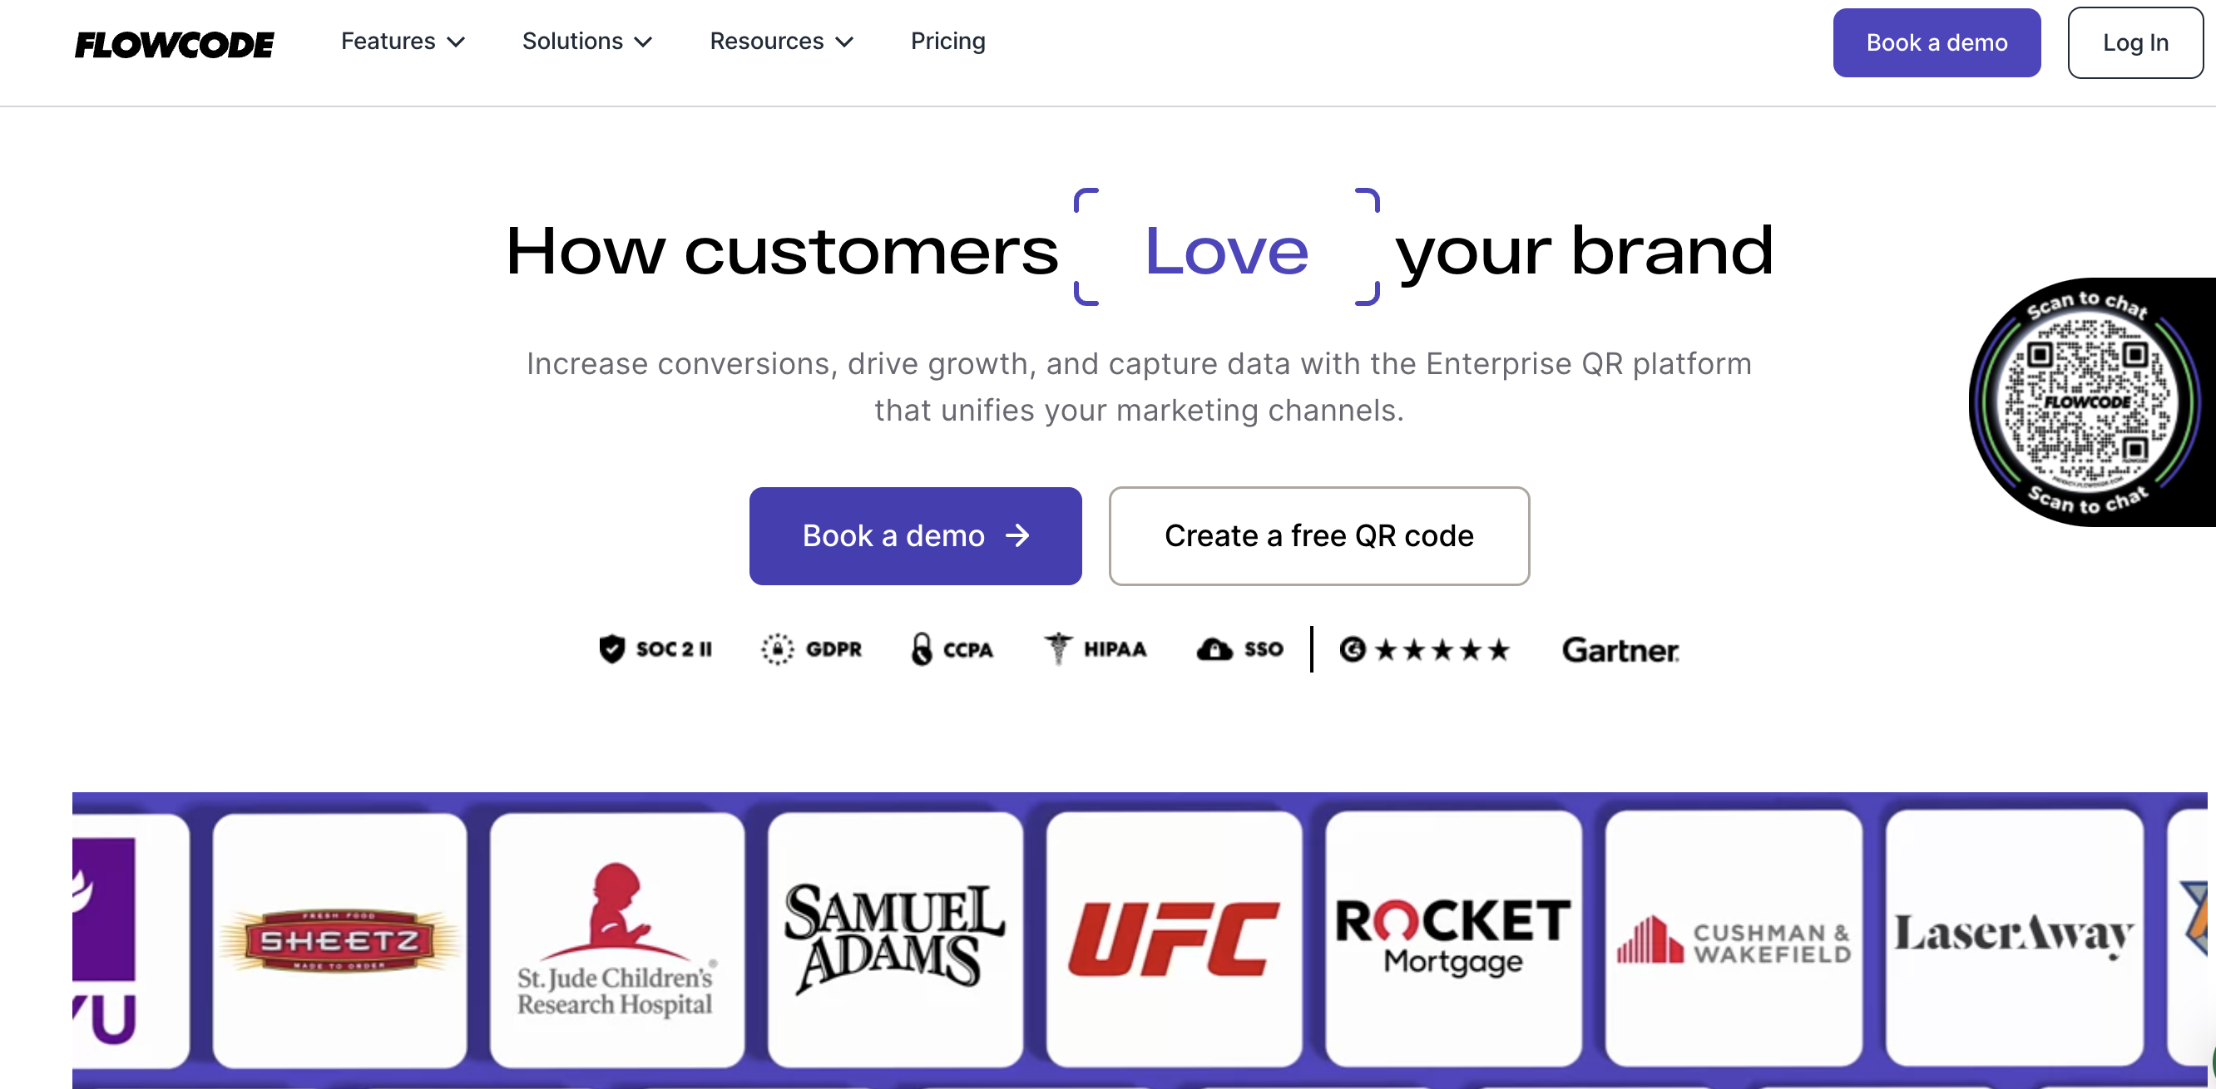Open the Resources dropdown
Screen dimensions: 2216x1089
[781, 42]
